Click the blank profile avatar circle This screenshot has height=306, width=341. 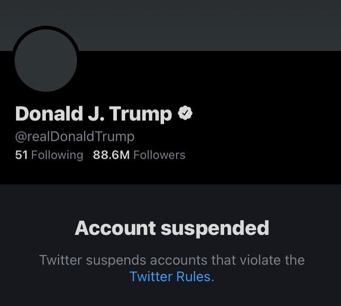[x=46, y=61]
